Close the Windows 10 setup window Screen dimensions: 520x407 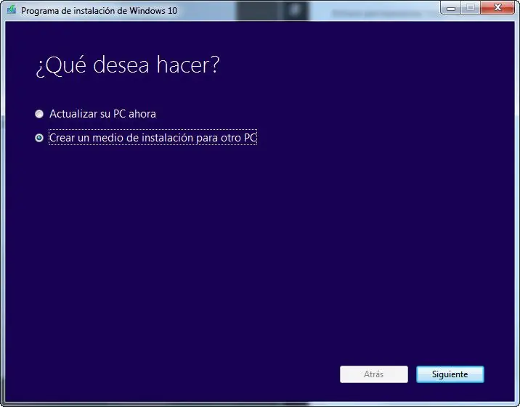pos(497,7)
